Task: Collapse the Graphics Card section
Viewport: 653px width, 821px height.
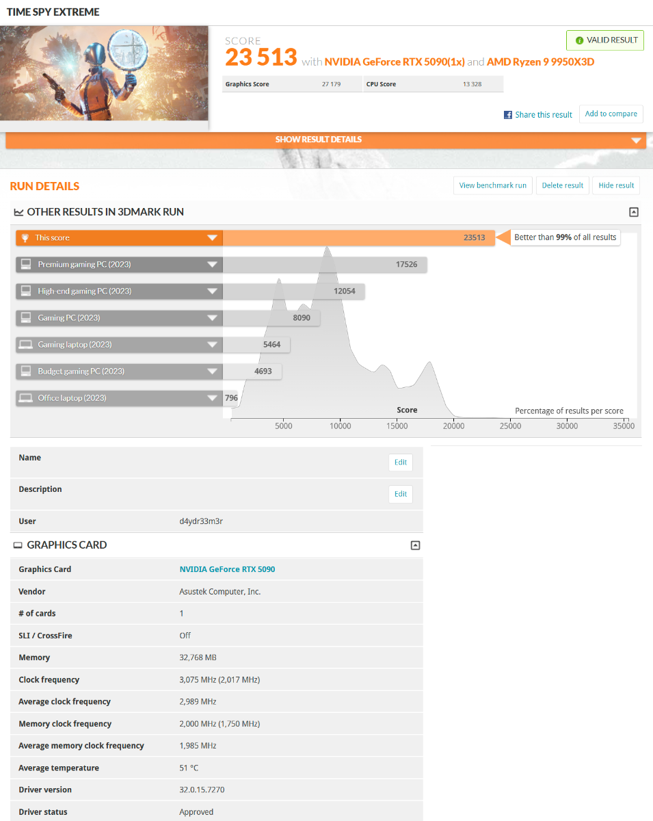Action: coord(415,545)
